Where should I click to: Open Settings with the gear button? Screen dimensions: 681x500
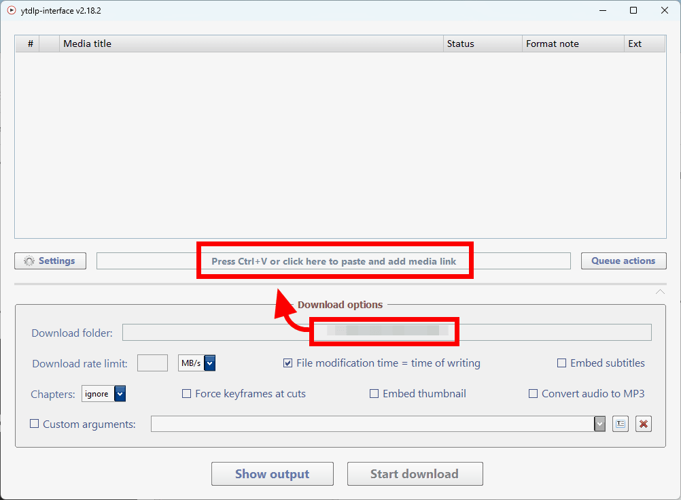coord(50,261)
